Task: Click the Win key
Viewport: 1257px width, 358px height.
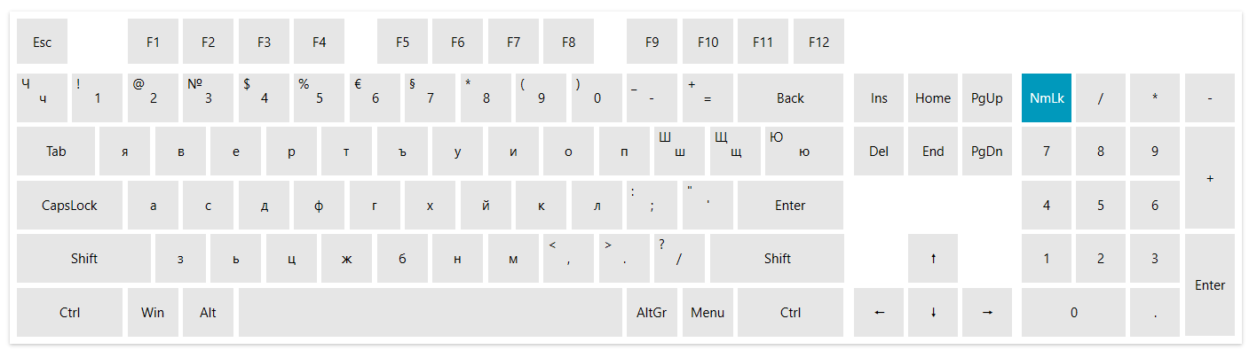Action: point(153,312)
